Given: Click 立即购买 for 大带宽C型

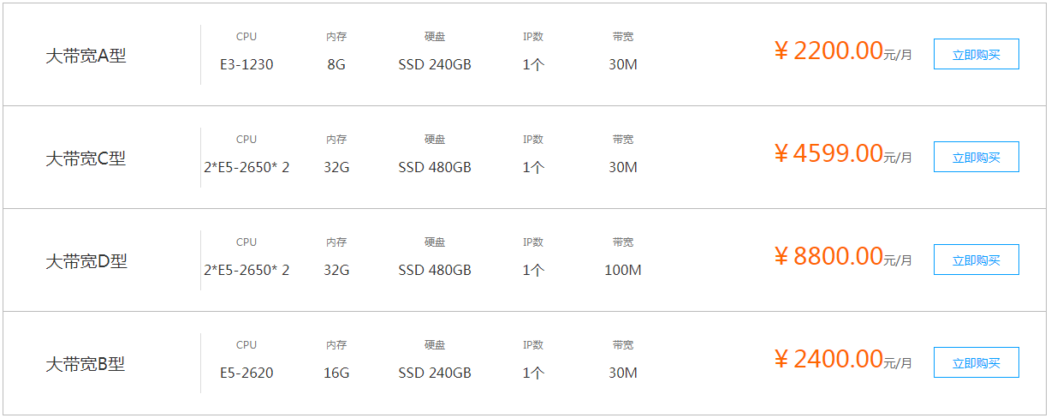Looking at the screenshot, I should (x=976, y=157).
